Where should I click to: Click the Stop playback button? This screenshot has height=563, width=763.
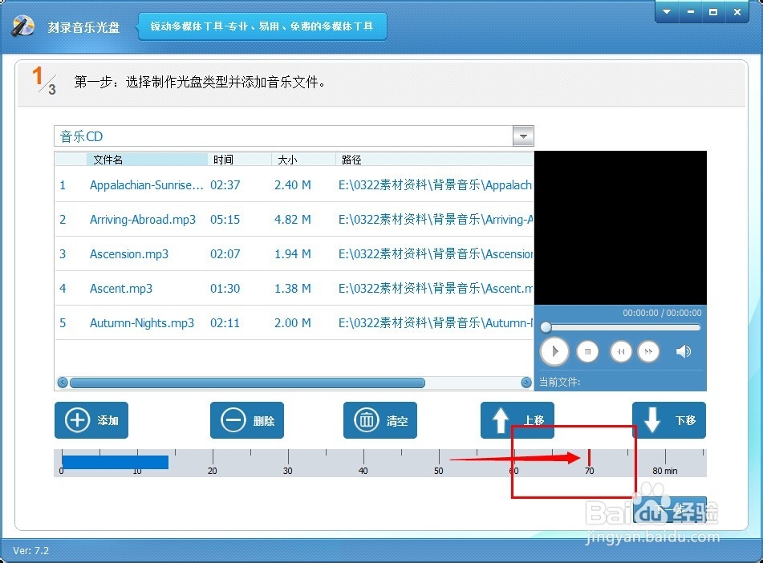(x=587, y=351)
